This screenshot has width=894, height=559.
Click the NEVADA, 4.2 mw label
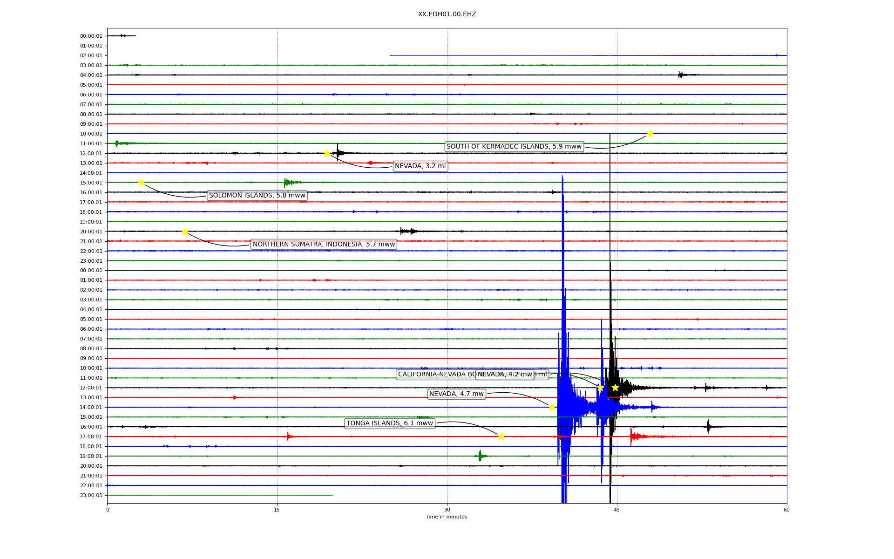click(505, 375)
